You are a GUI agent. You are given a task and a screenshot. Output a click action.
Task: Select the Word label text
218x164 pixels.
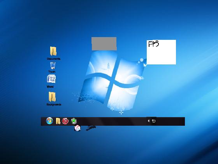pos(50,87)
